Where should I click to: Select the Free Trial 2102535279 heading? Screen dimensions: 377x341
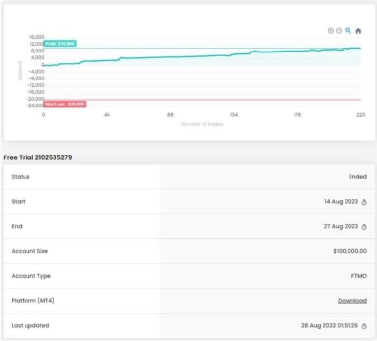pos(38,157)
